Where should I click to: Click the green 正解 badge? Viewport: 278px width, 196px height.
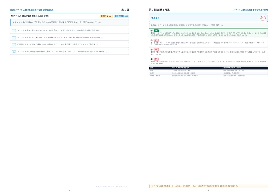click(x=156, y=31)
